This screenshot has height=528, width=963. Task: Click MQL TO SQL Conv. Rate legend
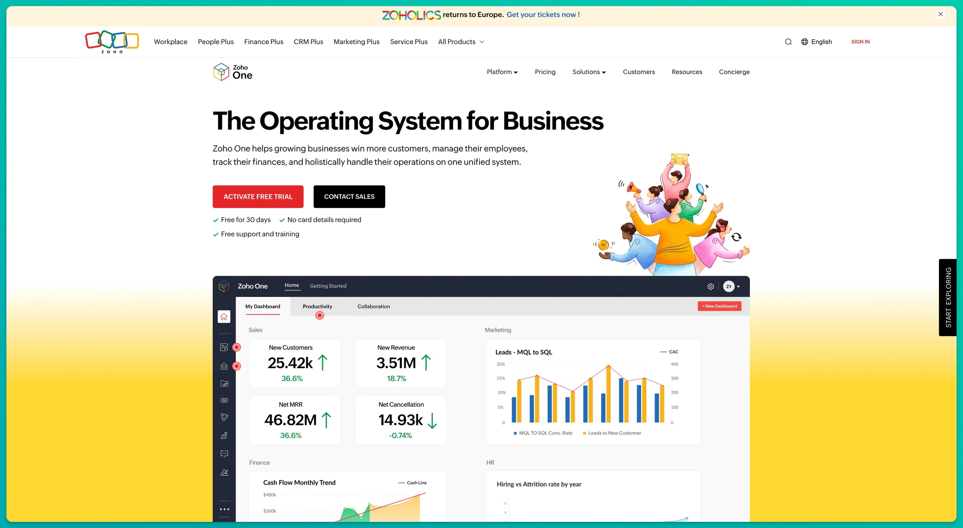(543, 433)
